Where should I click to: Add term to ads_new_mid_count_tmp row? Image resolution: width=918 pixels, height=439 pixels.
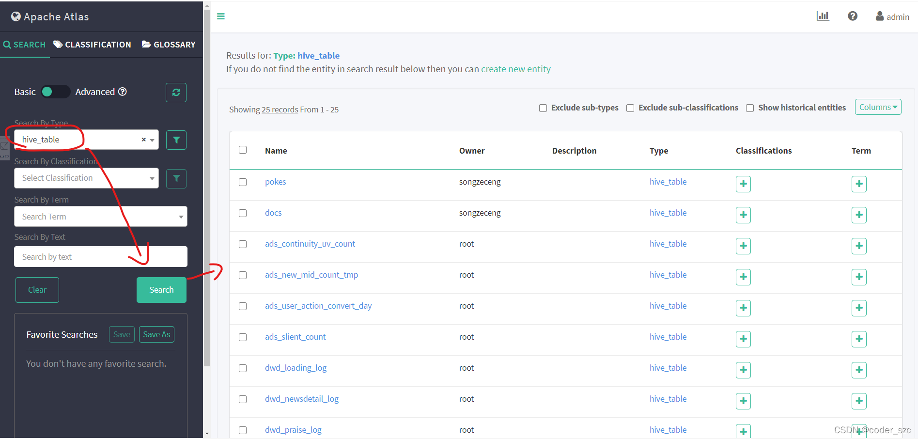pos(859,277)
